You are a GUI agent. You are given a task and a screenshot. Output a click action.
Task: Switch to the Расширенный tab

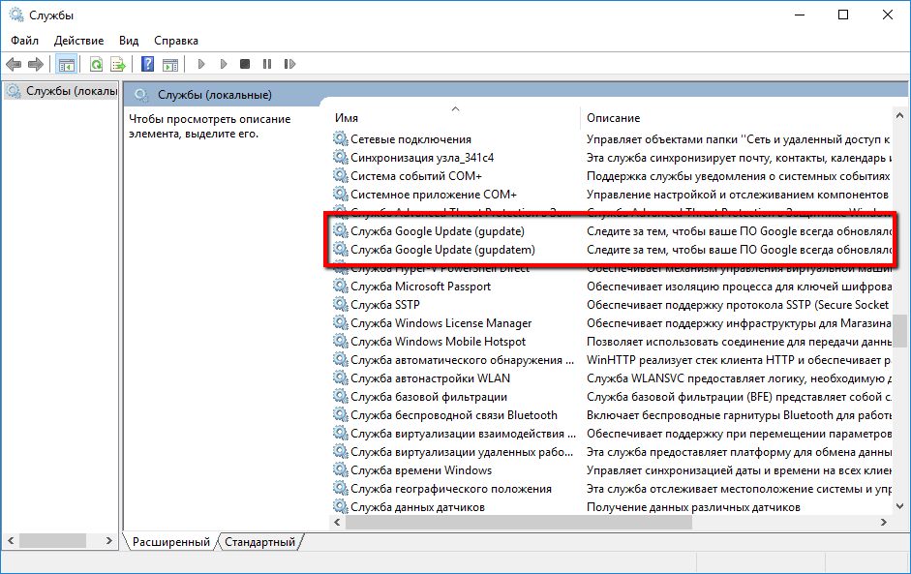coord(170,541)
